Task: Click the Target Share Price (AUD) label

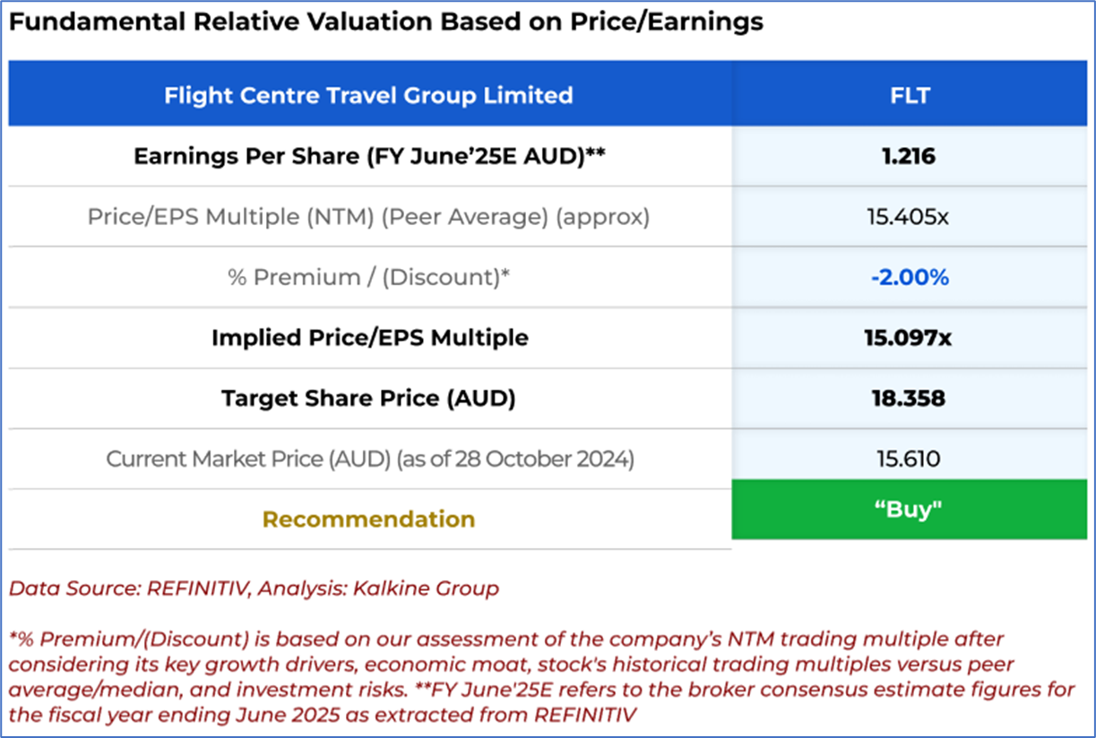Action: [368, 398]
